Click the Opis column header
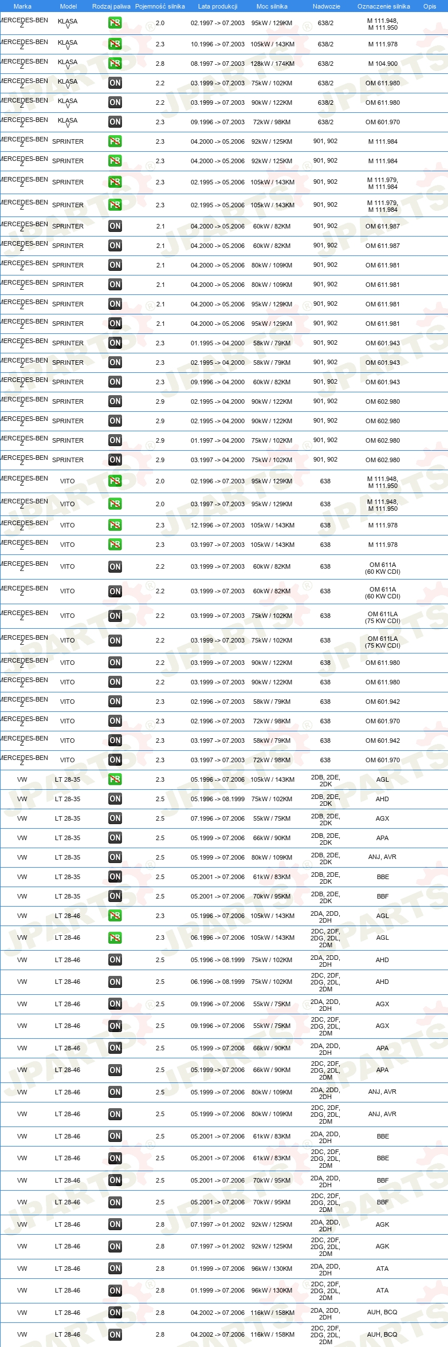448x1347 pixels. pyautogui.click(x=430, y=6)
